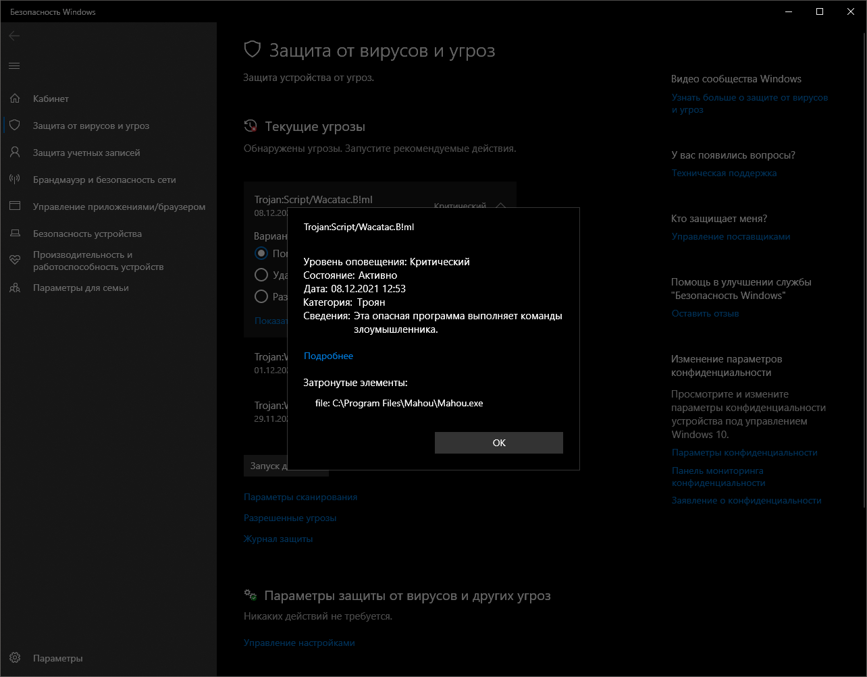
Task: Click 'Уровень оповещения: Критический' in the dialog
Action: click(386, 262)
